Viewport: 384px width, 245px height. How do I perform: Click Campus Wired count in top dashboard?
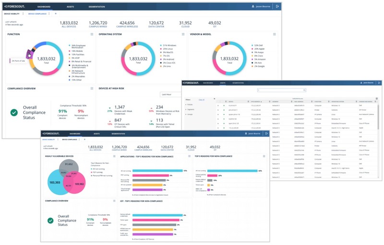pyautogui.click(x=98, y=24)
